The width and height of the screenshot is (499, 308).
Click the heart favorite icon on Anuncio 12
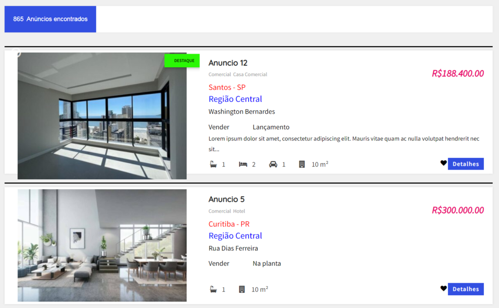443,163
